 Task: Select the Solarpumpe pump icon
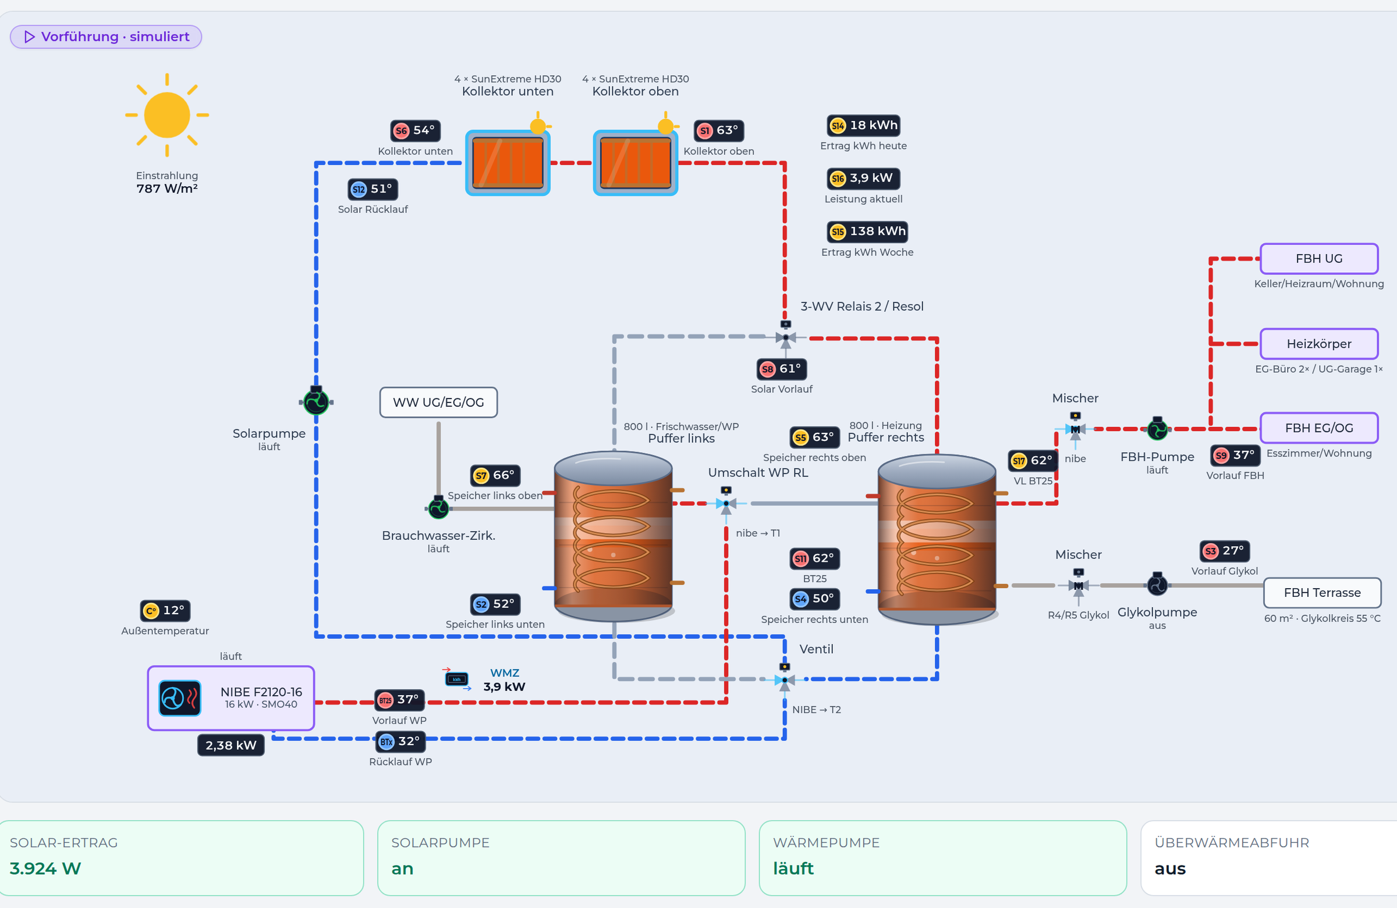317,401
